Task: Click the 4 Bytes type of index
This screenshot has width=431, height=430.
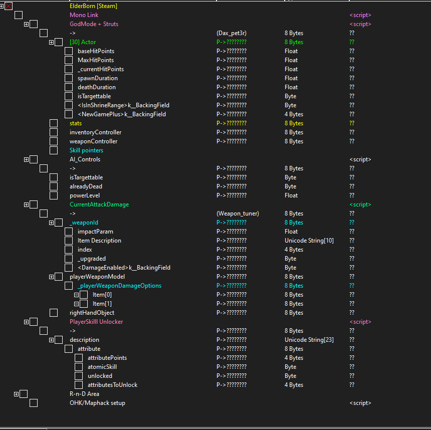Action: 294,250
